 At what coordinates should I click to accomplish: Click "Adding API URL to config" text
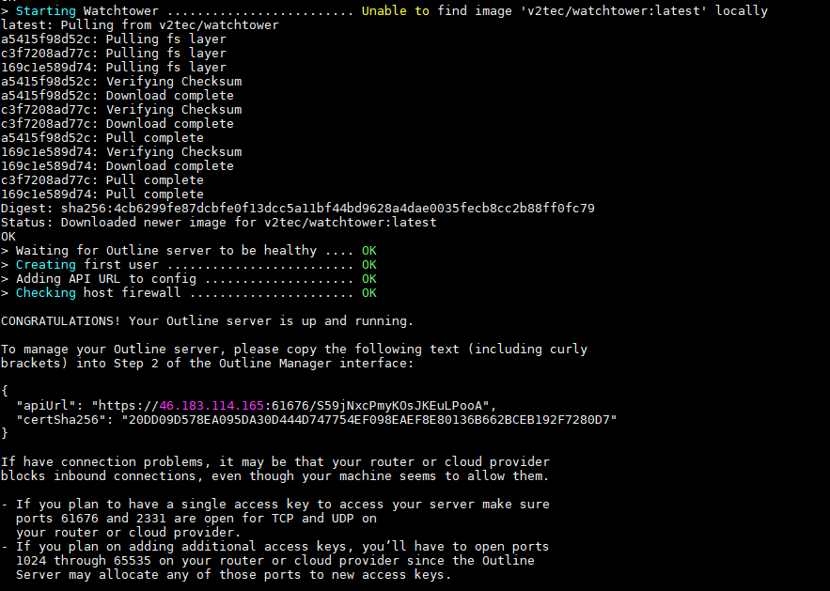click(106, 279)
